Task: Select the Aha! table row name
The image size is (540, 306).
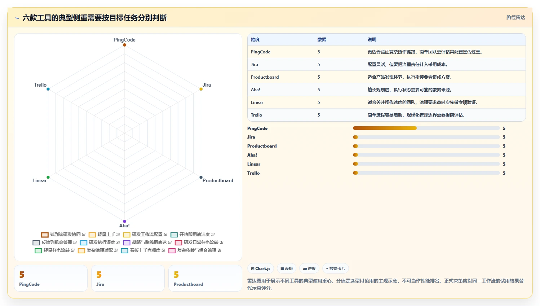Action: 256,90
